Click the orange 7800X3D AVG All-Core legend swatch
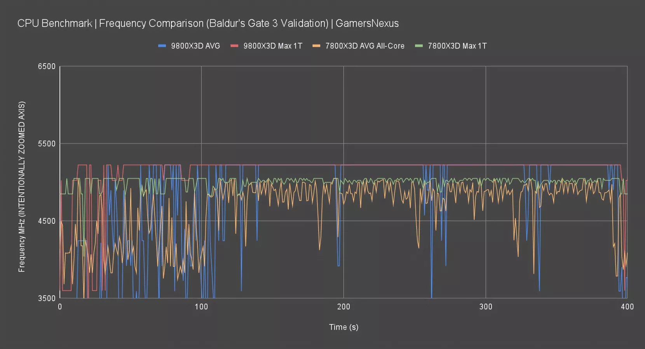This screenshot has height=349, width=645. tap(316, 46)
